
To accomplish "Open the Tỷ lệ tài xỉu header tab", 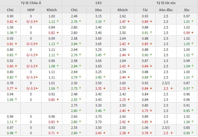I will point(166,3).
